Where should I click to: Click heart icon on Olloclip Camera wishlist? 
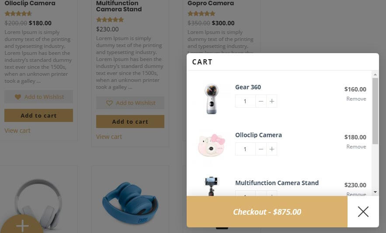click(x=18, y=97)
